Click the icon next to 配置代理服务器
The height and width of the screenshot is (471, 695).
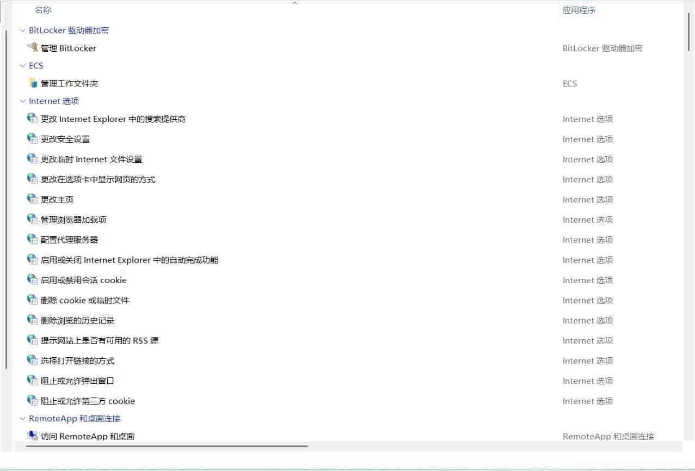coord(32,240)
